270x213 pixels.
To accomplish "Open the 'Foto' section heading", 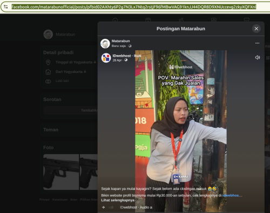I will pos(49,148).
